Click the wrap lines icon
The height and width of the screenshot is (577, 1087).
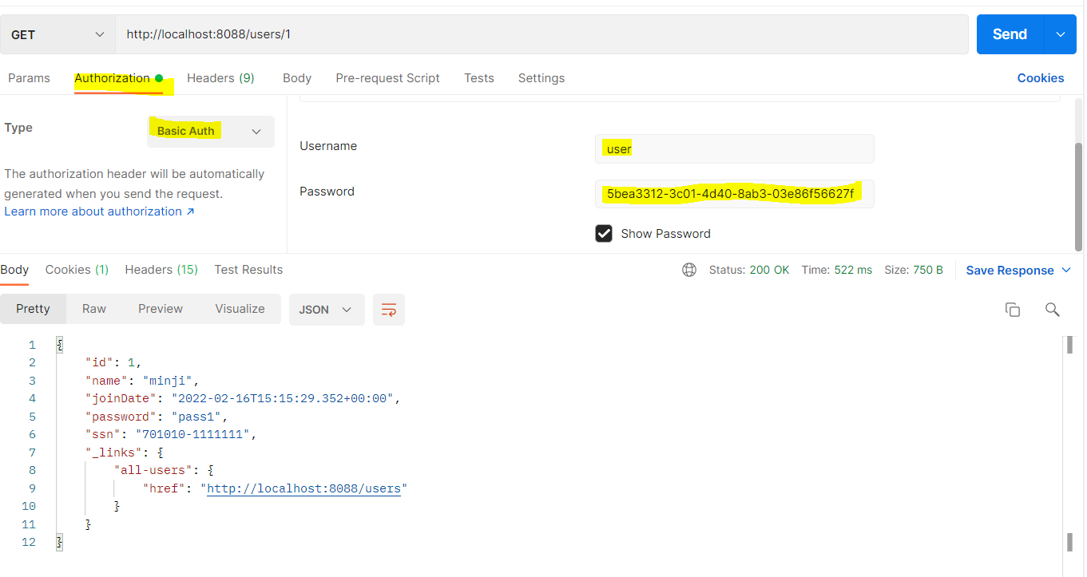click(x=389, y=310)
